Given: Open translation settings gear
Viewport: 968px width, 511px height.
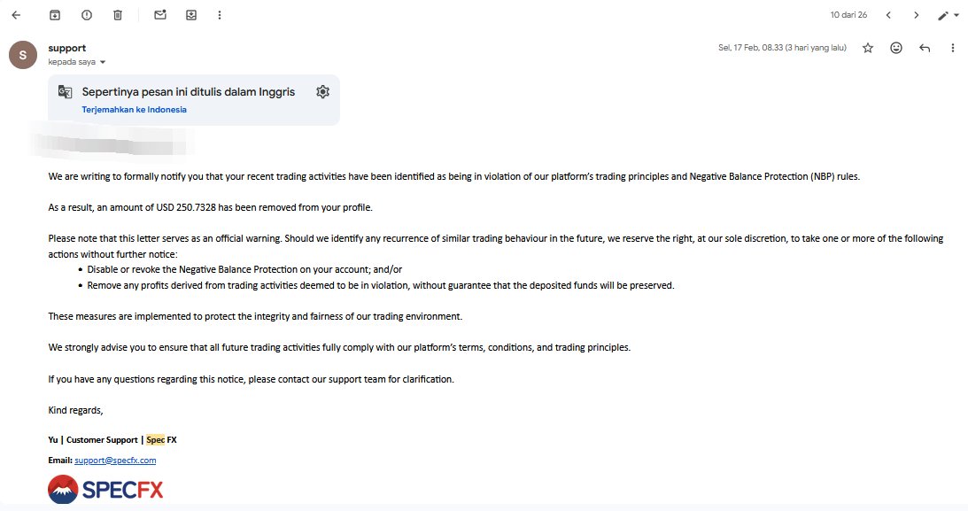Looking at the screenshot, I should (x=322, y=92).
